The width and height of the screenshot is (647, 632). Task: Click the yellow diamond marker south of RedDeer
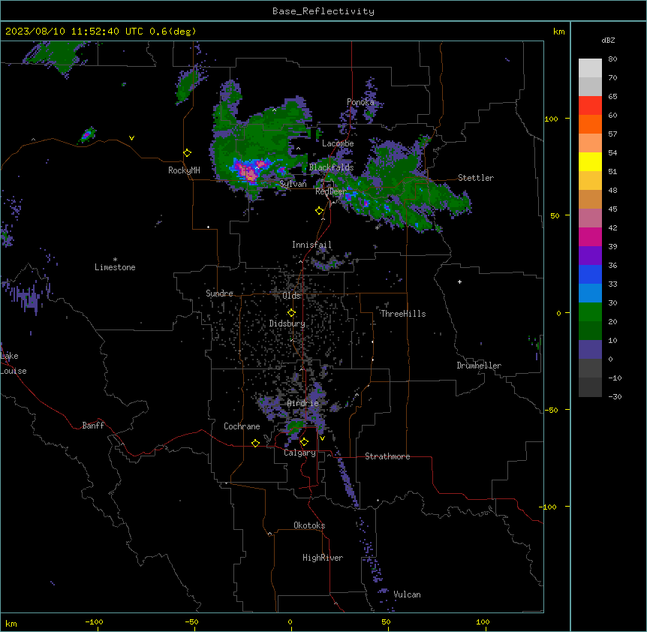click(319, 211)
